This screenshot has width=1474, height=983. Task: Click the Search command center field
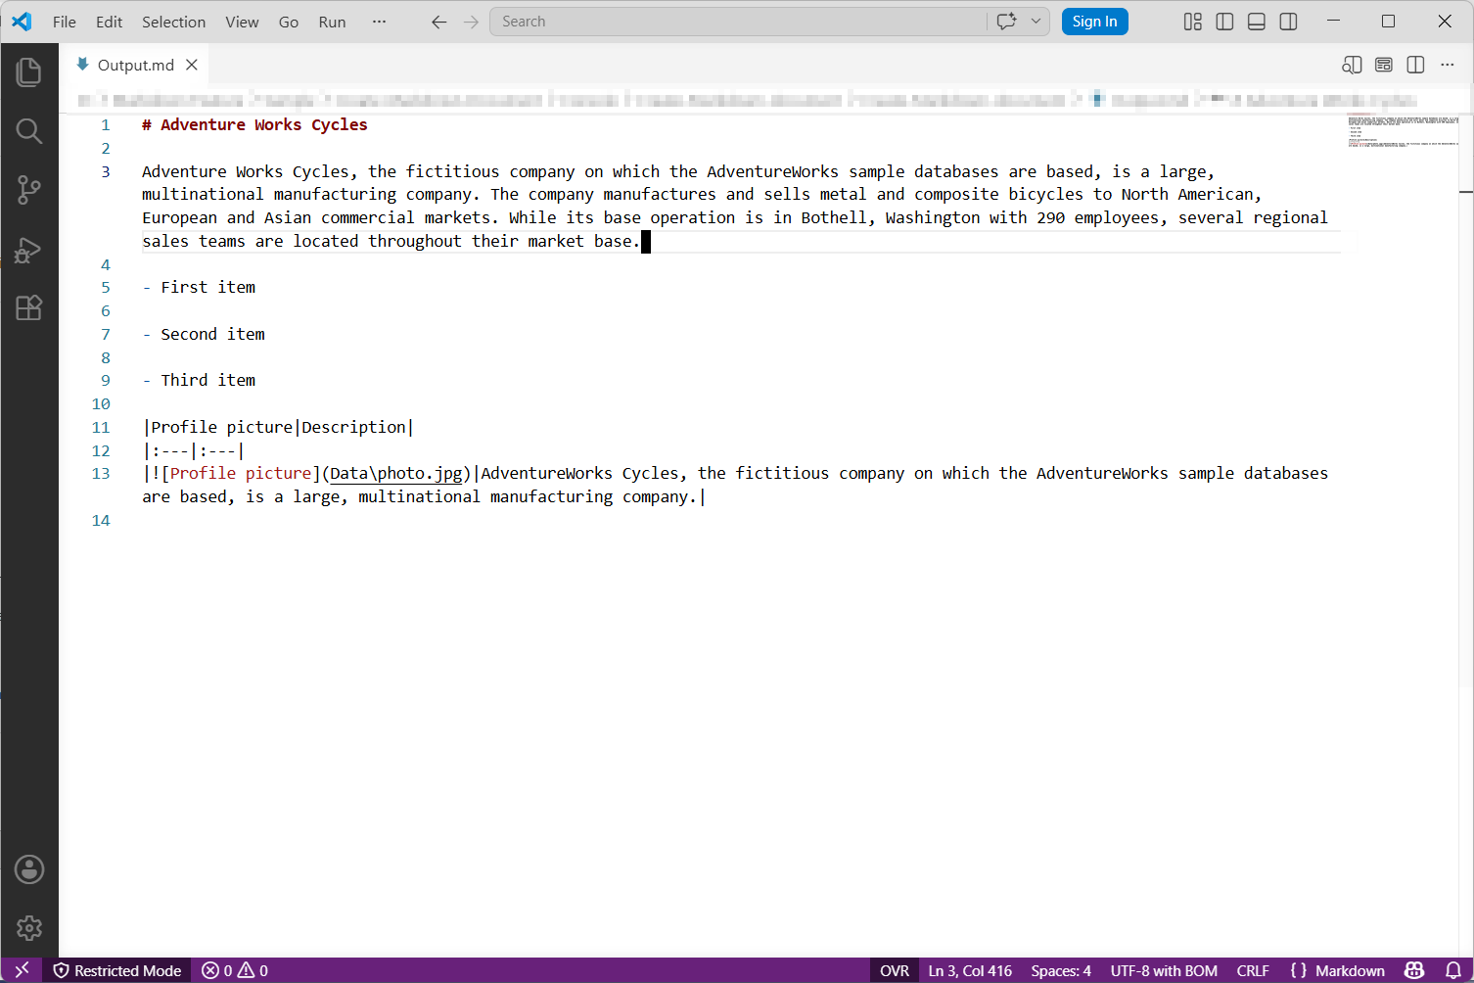[738, 22]
